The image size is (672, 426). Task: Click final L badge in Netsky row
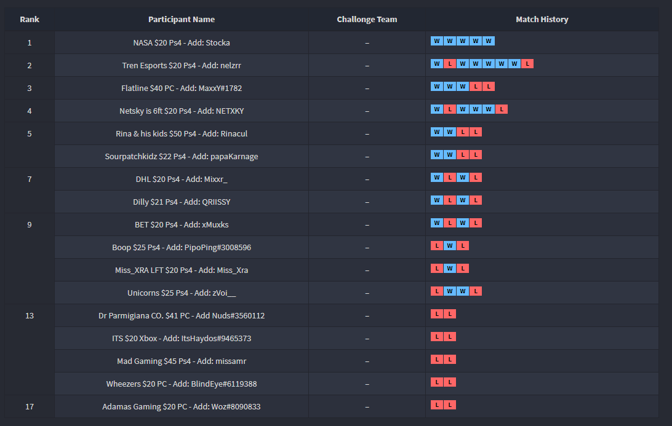(x=502, y=109)
